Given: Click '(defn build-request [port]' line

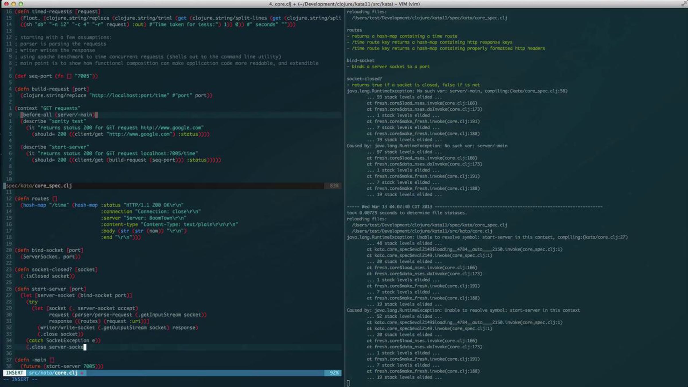Looking at the screenshot, I should point(52,89).
